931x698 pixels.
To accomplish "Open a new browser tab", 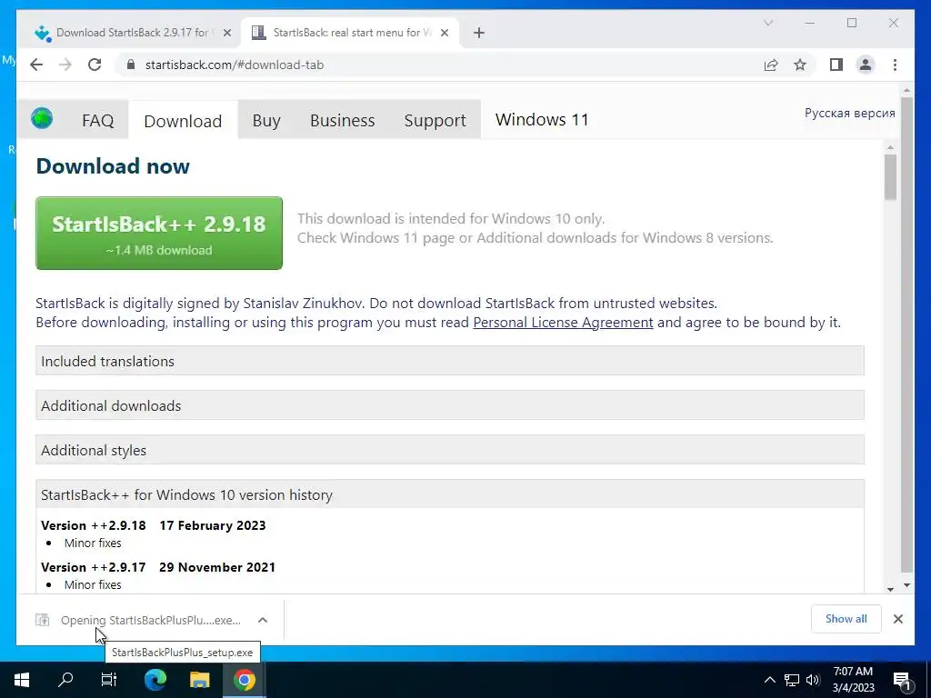I will (x=478, y=34).
